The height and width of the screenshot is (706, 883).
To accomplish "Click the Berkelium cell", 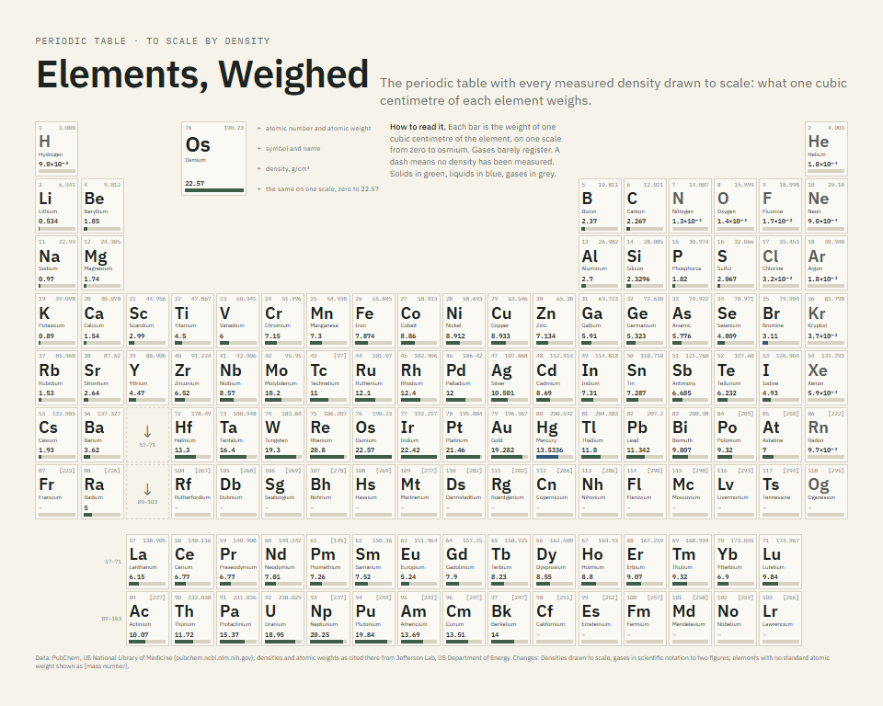I will 510,618.
